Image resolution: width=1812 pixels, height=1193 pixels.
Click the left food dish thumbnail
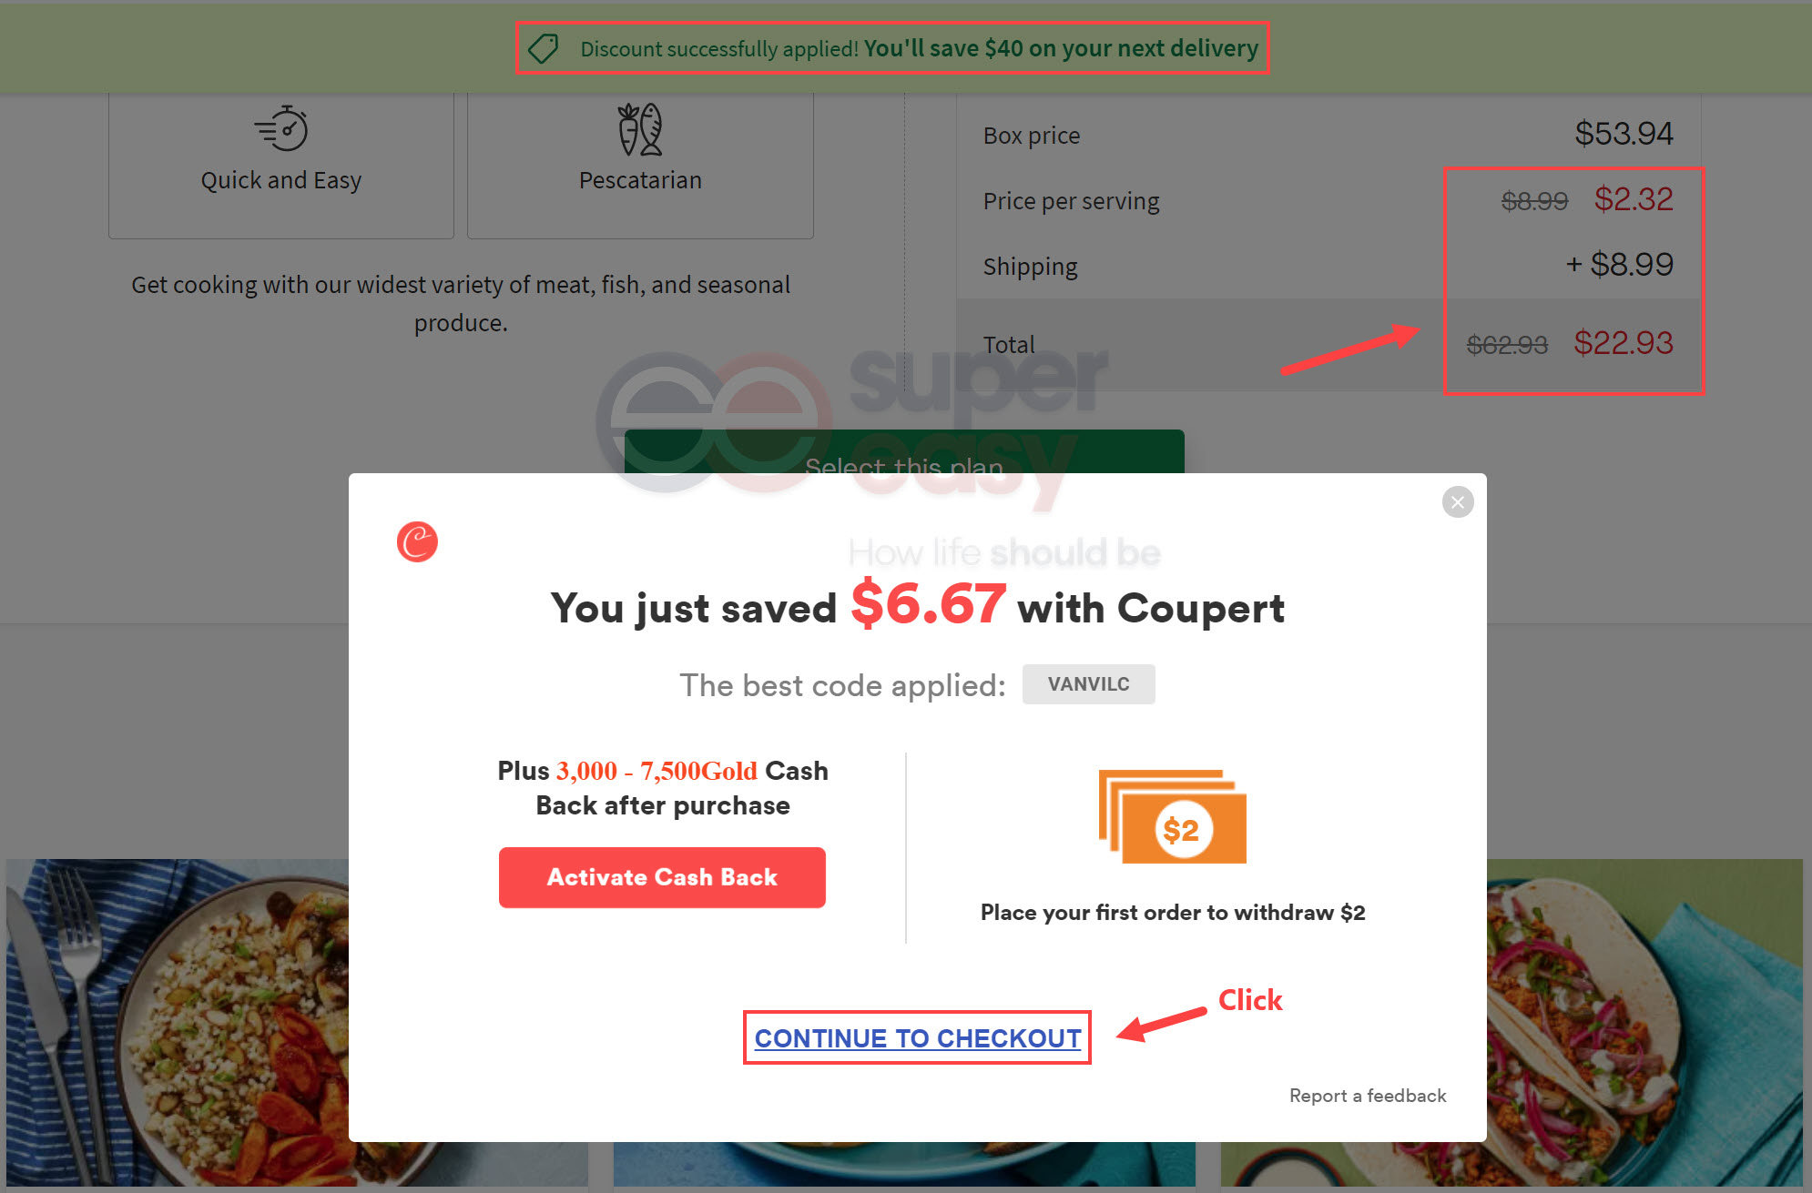coord(199,1038)
